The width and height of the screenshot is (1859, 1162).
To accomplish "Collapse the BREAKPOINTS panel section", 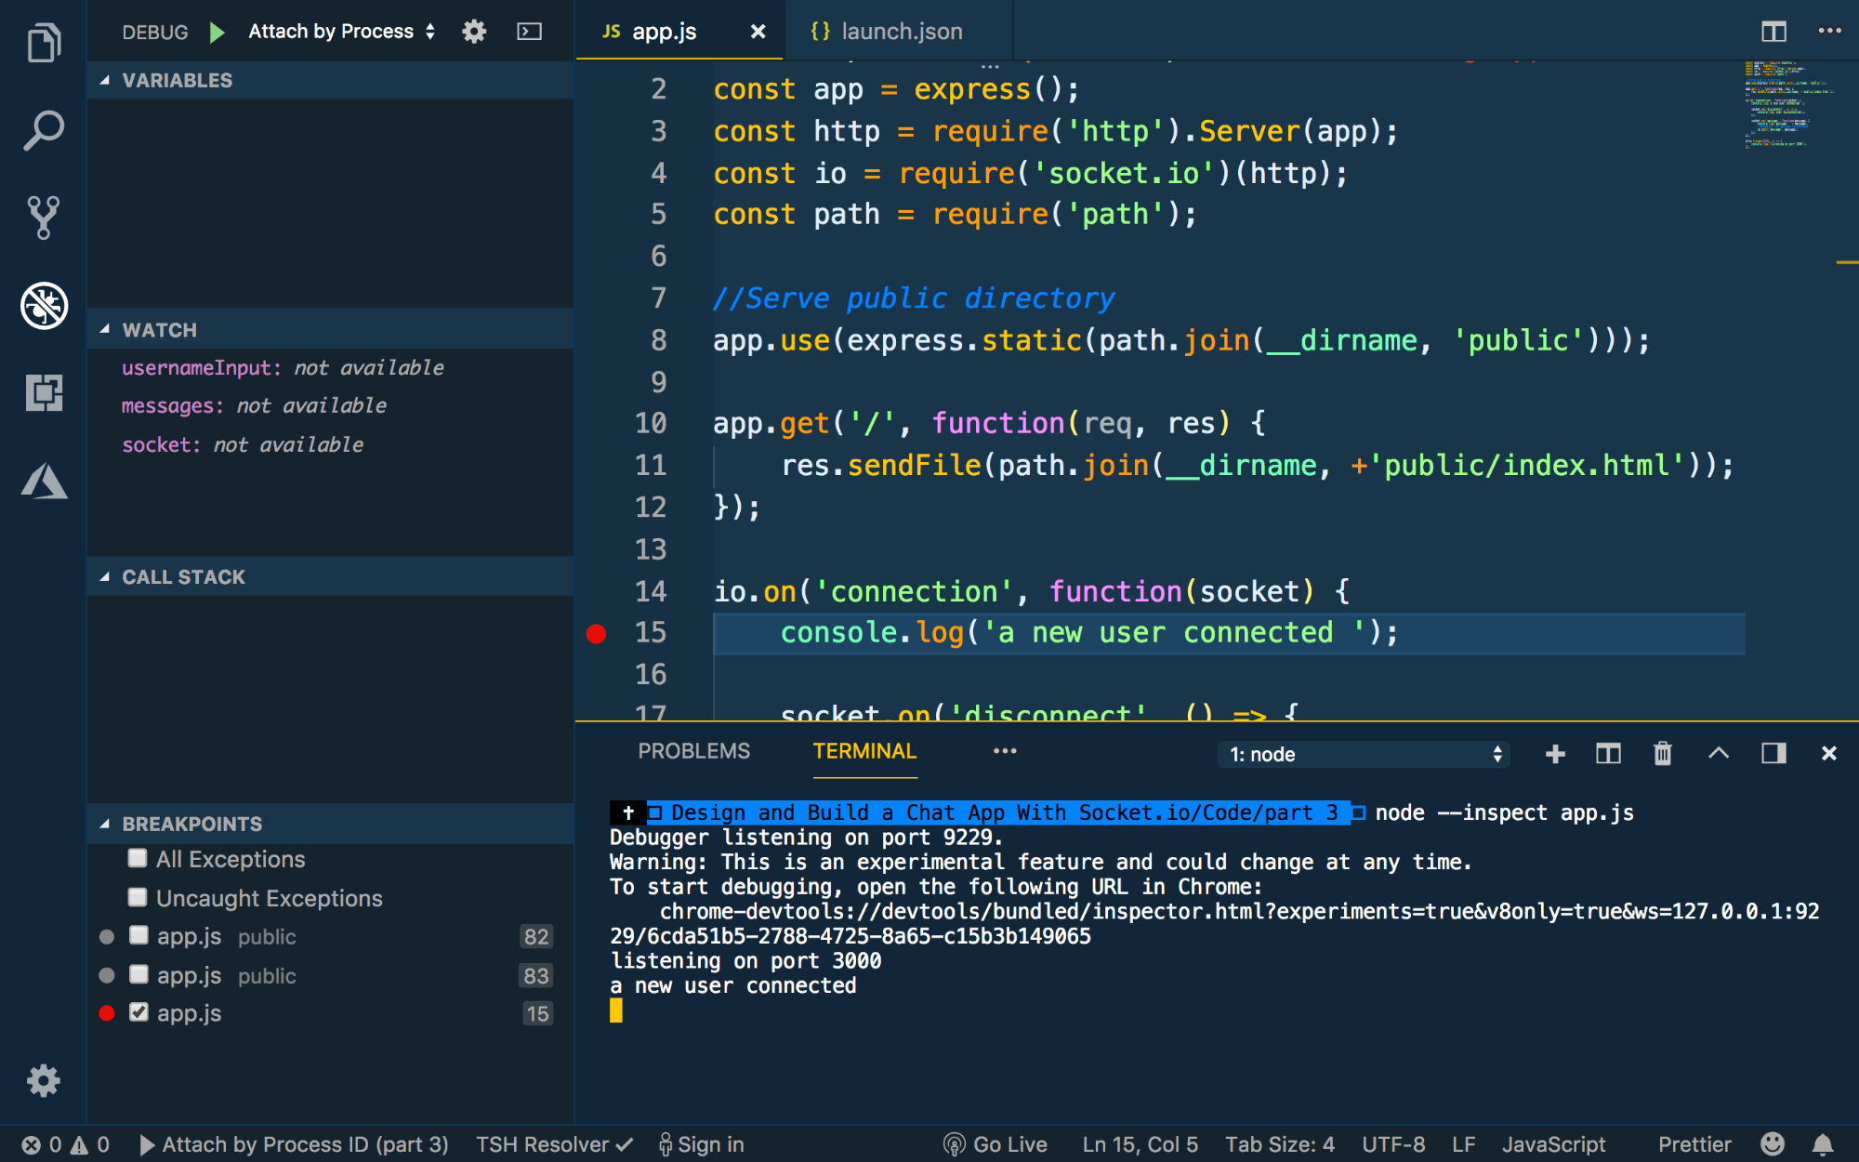I will pyautogui.click(x=104, y=824).
